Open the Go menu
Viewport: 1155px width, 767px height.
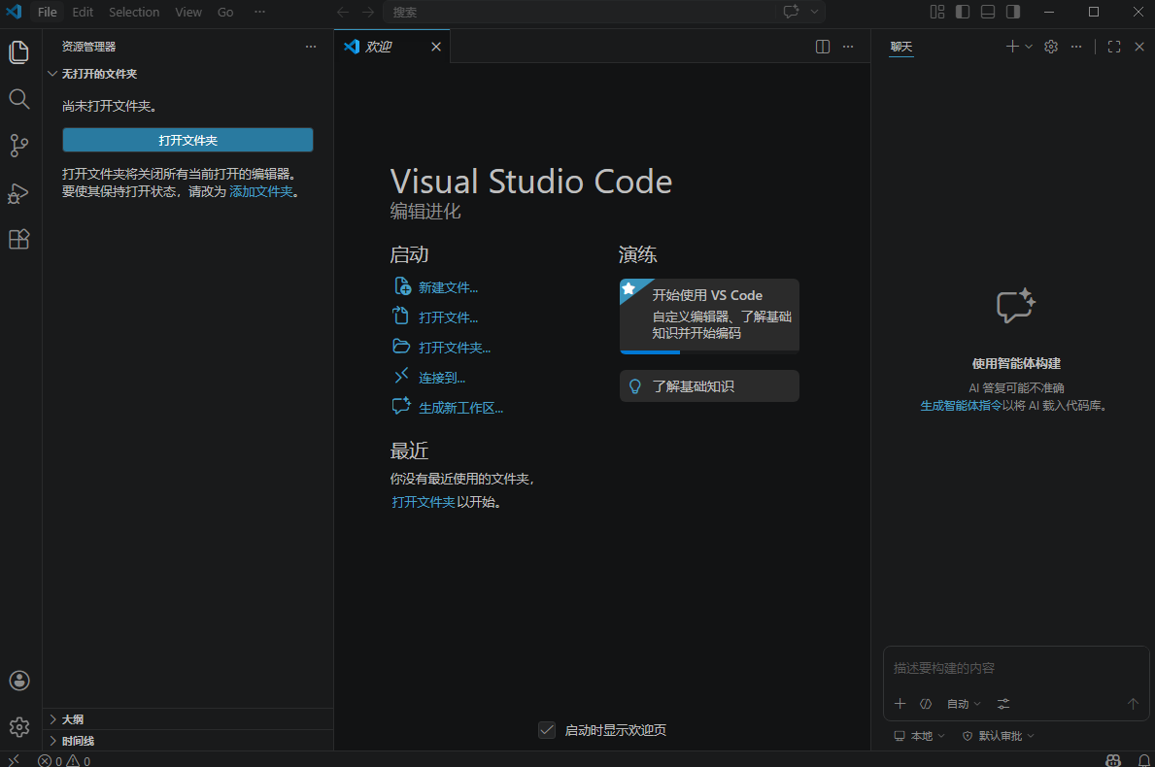point(225,12)
